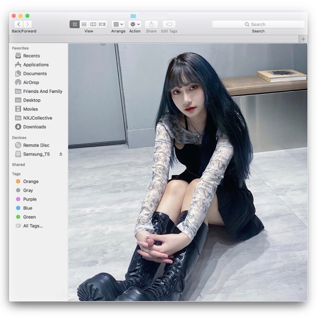The image size is (317, 317).
Task: Filter by the Orange tag
Action: [x=31, y=181]
